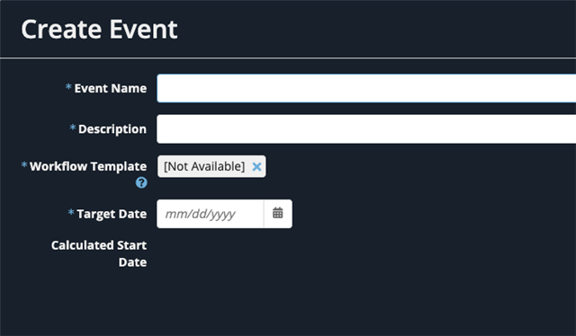Screen dimensions: 576x336
Task: Click the required asterisk beside Workflow Template
Action: 24,165
